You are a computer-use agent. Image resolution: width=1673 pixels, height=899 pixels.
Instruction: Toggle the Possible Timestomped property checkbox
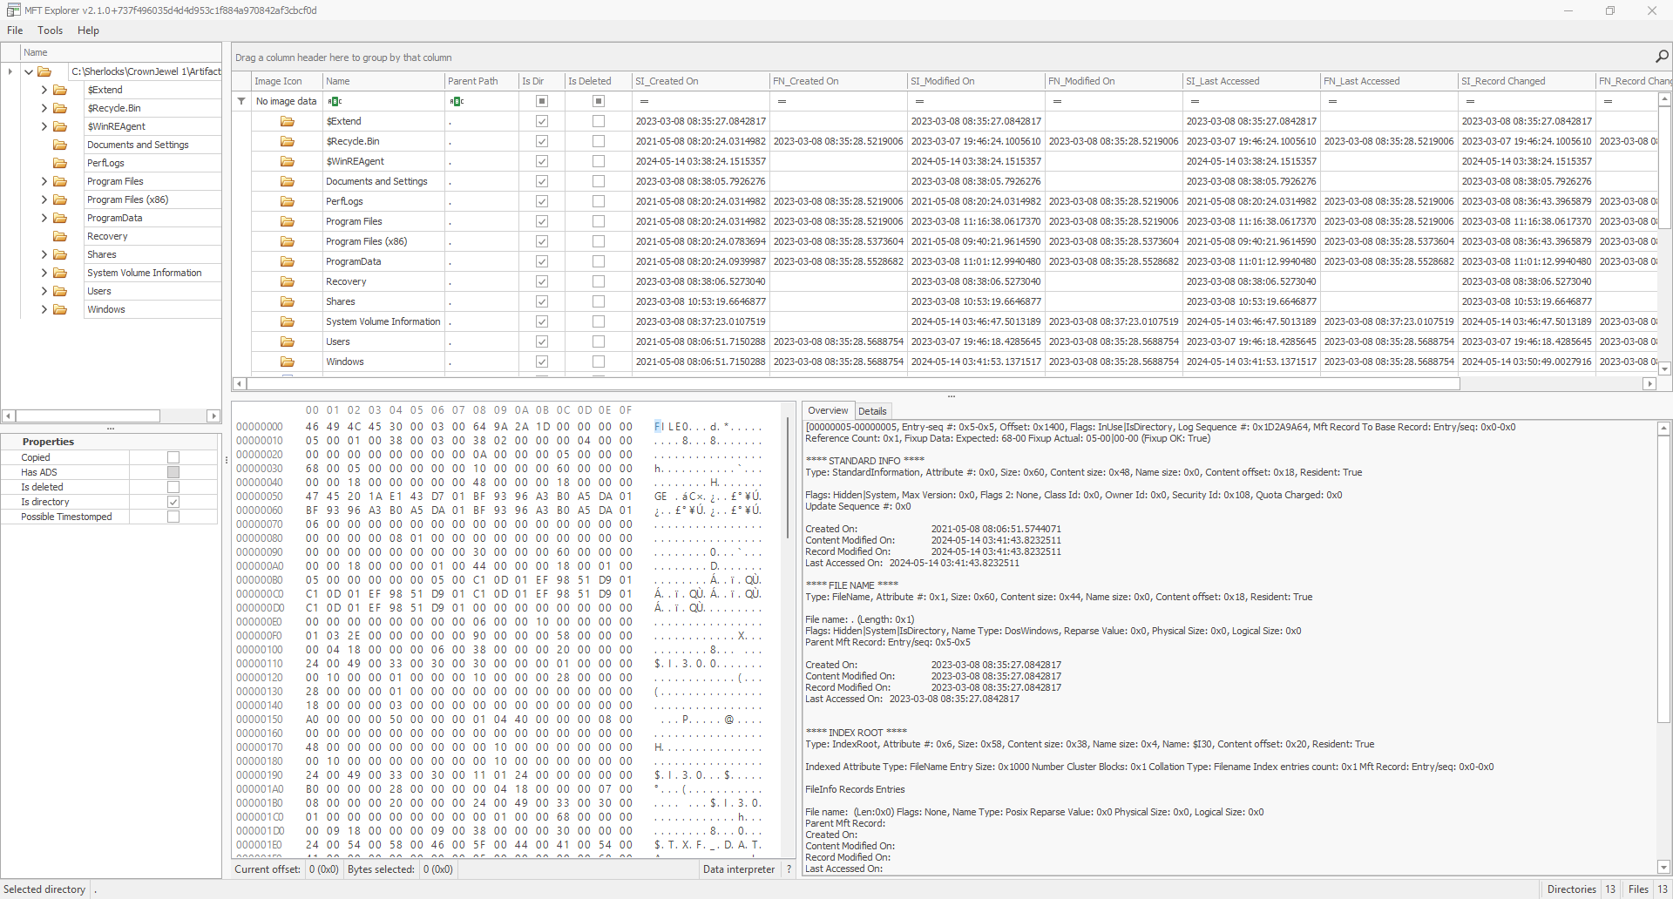173,517
